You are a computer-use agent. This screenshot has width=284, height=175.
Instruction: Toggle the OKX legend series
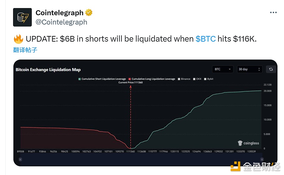click(197, 79)
